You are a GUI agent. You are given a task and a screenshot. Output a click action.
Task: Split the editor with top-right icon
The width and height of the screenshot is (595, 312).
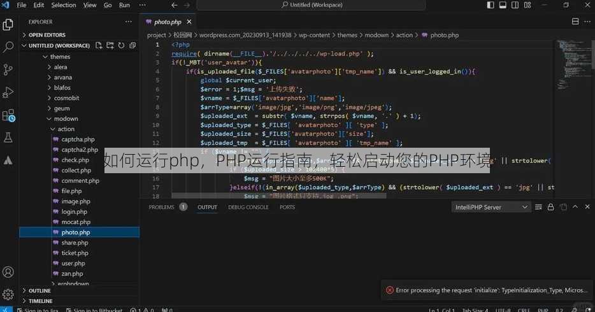pyautogui.click(x=575, y=22)
